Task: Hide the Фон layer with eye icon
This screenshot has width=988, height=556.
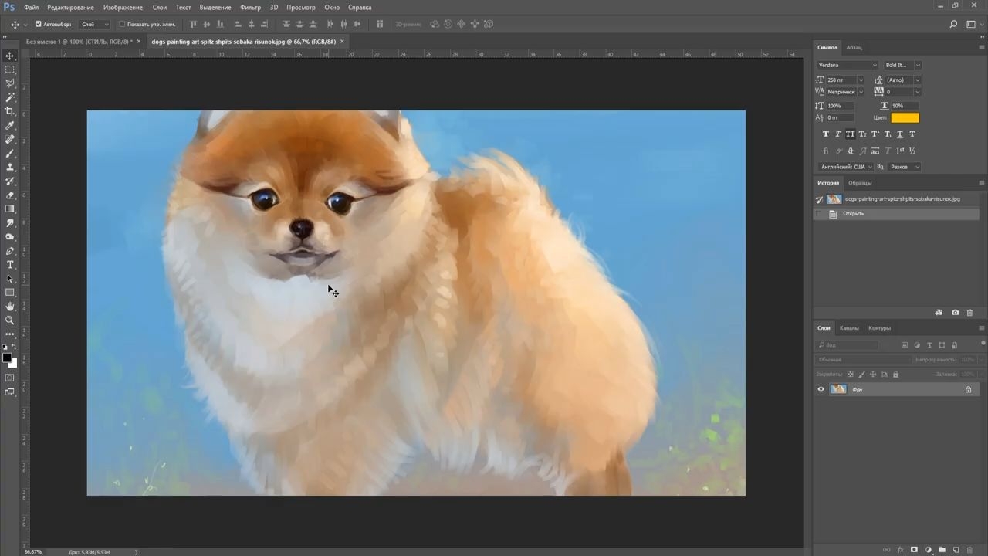Action: 821,389
